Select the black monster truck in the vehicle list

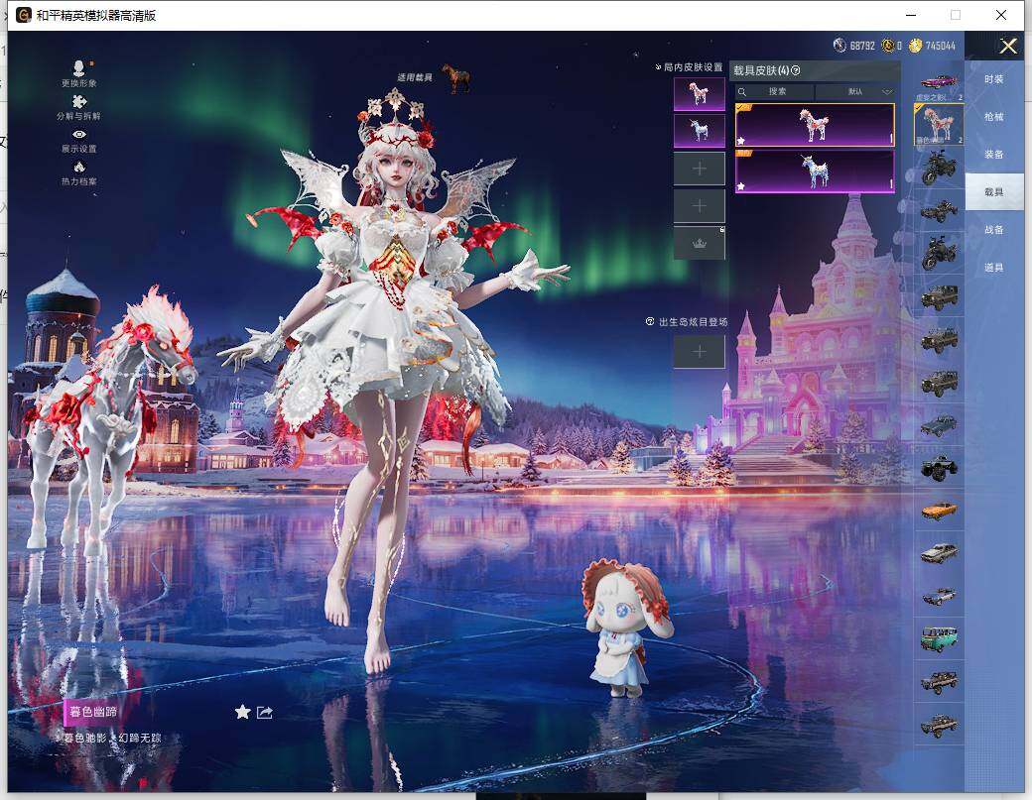(x=939, y=467)
